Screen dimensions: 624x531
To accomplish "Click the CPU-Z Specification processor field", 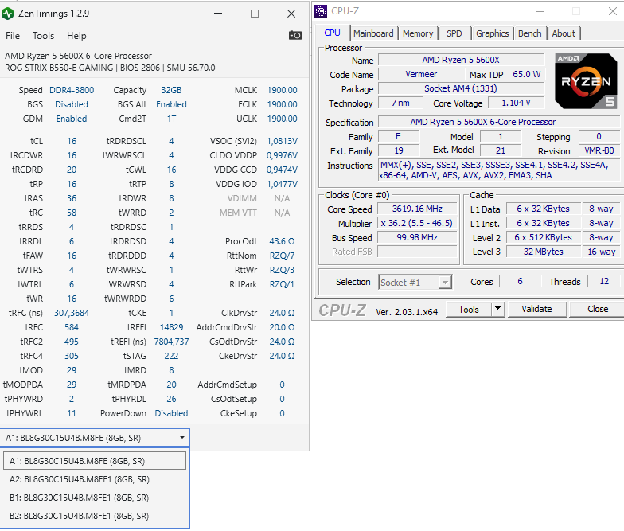I will (499, 122).
